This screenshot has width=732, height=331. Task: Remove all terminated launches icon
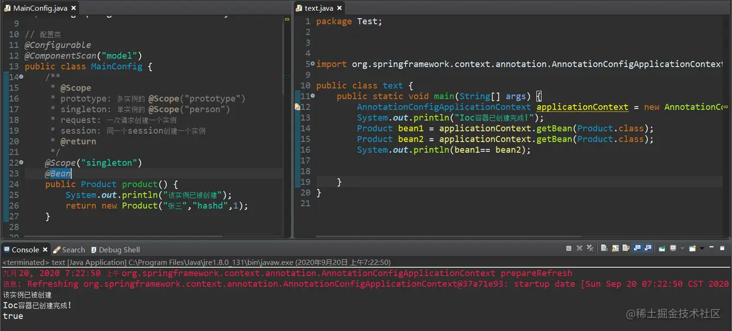(590, 248)
